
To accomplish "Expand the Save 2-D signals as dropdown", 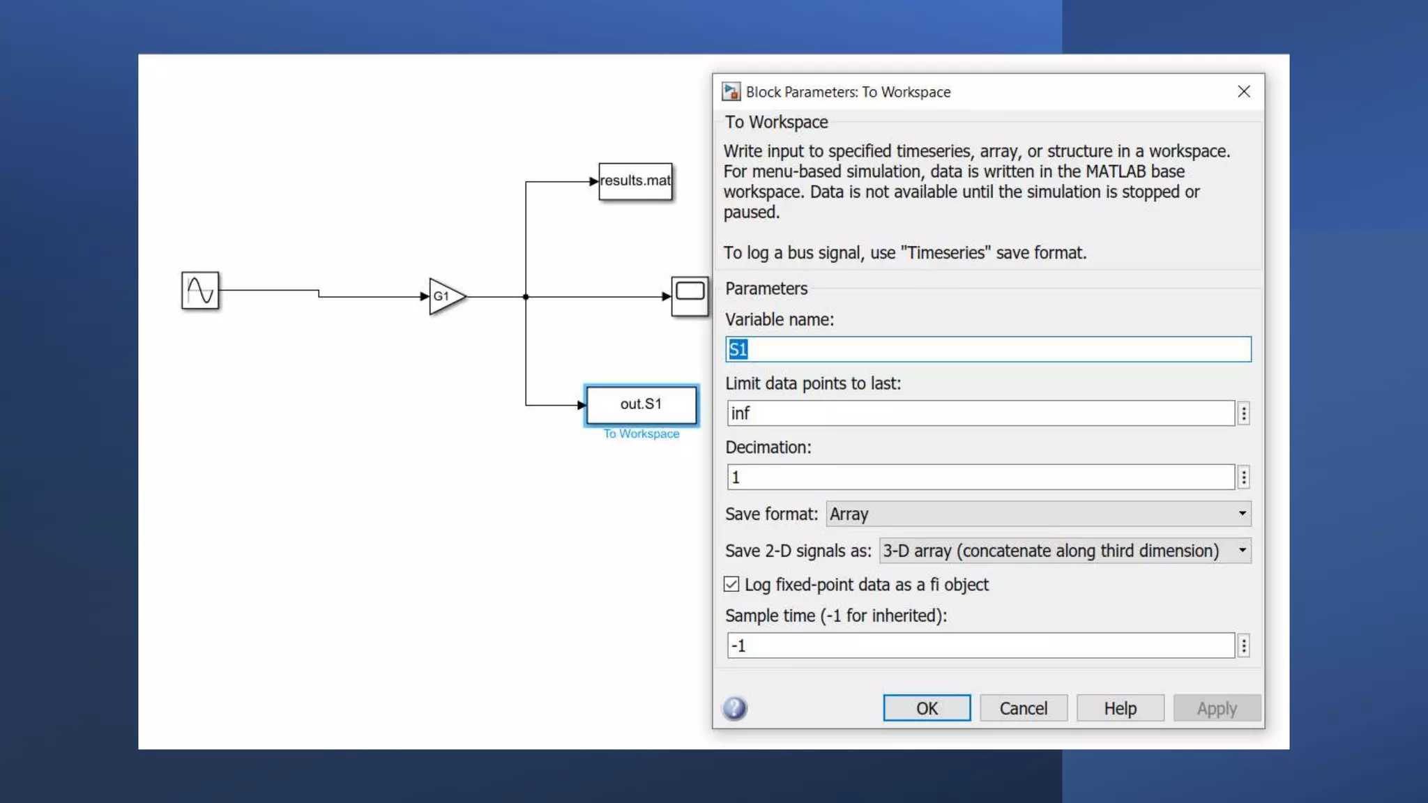I will (1064, 551).
